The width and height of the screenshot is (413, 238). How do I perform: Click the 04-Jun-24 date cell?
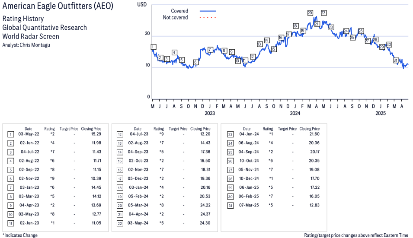click(249, 134)
